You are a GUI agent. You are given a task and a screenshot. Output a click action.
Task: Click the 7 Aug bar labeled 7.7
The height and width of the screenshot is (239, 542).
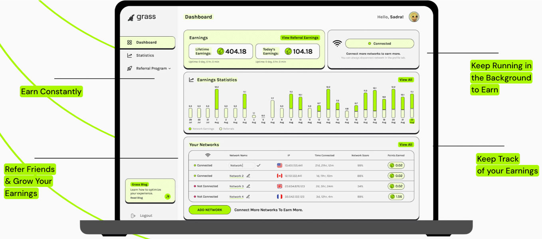point(272,109)
